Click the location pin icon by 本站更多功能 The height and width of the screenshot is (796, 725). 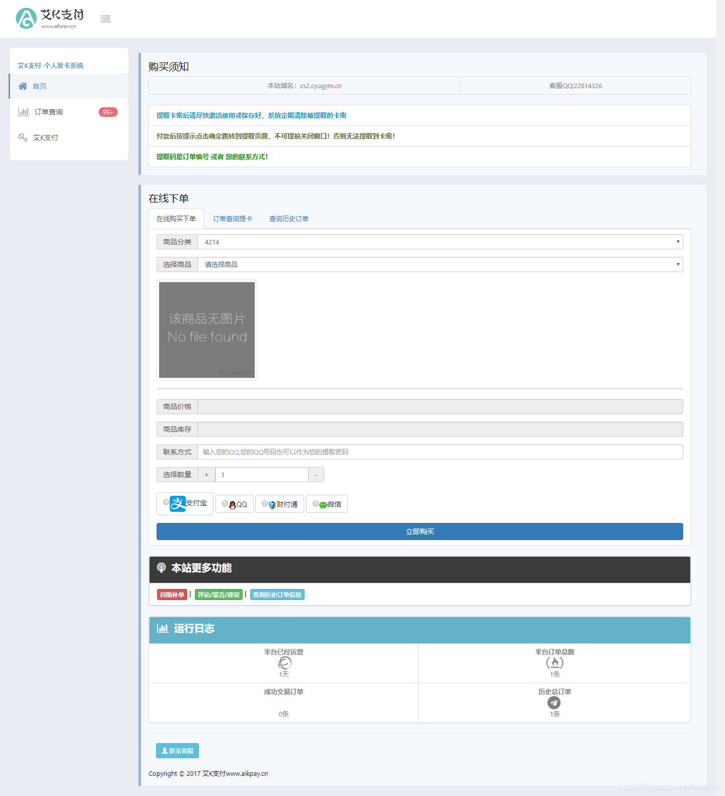coord(161,568)
